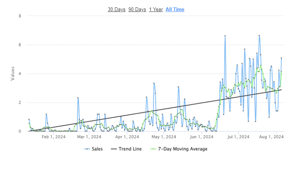
Task: Click the "Feb 1, 2024" x-axis label
Action: point(53,136)
